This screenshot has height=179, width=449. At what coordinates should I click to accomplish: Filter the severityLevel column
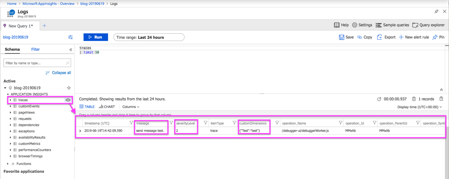(205, 123)
